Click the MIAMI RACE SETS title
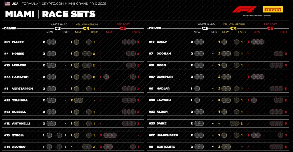Viewport: 293px width, 152px height. click(x=50, y=14)
